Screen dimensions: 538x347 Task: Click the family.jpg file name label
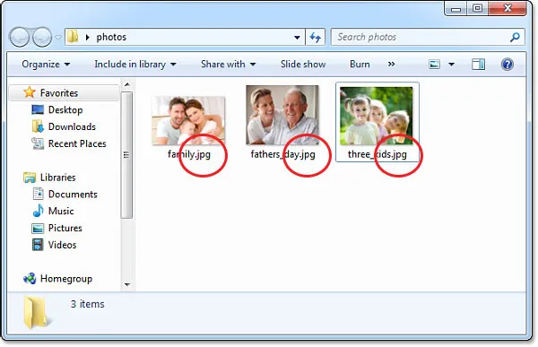[x=189, y=154]
